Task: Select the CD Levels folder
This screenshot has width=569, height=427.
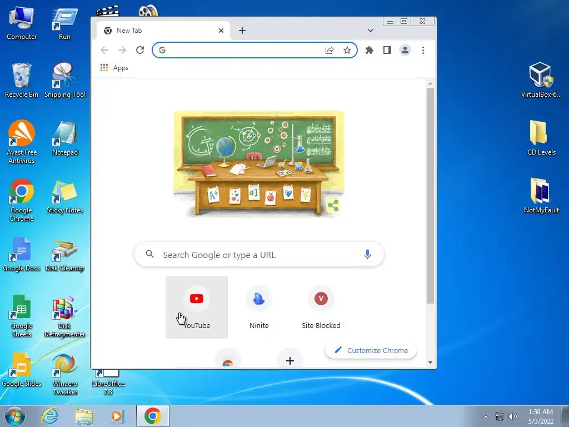Action: 541,138
